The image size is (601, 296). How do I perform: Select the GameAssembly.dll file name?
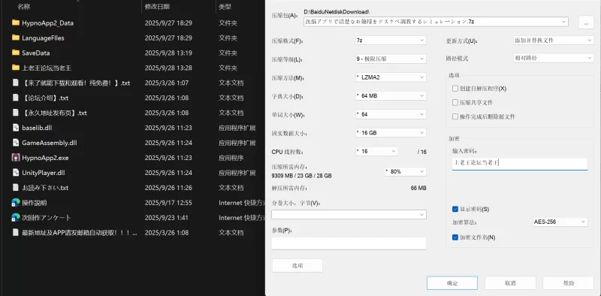pos(50,143)
